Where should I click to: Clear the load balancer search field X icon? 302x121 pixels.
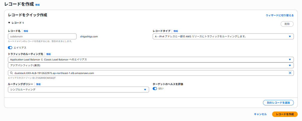290,73
